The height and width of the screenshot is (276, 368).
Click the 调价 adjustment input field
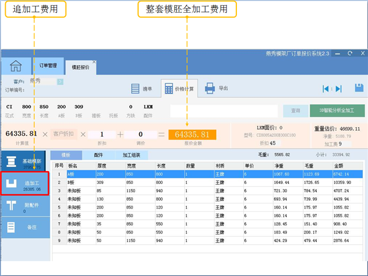tap(140, 134)
